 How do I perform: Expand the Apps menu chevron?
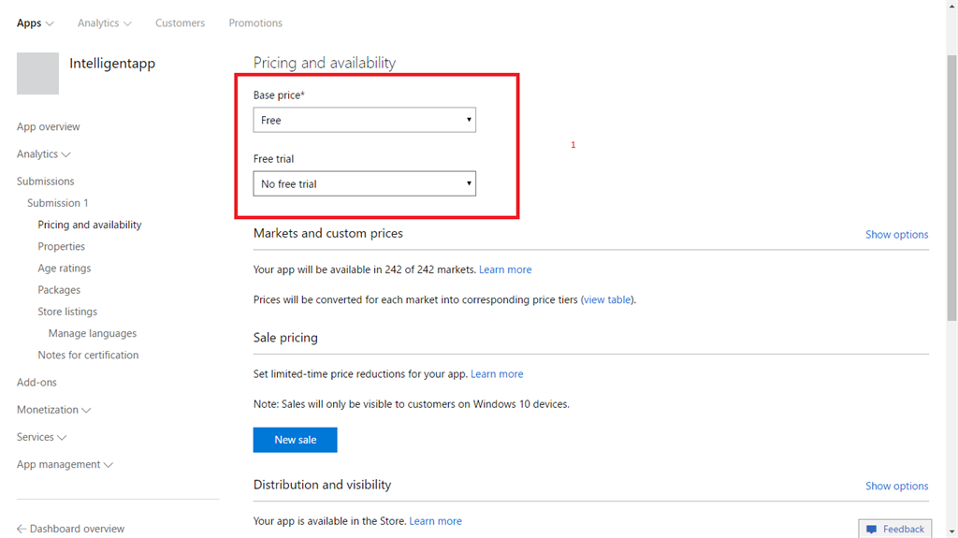pos(50,23)
